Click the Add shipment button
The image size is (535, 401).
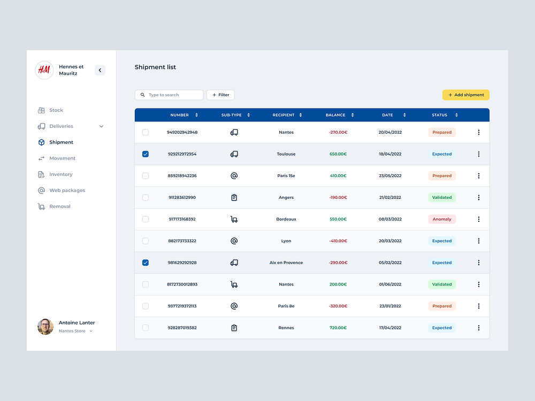pos(465,95)
